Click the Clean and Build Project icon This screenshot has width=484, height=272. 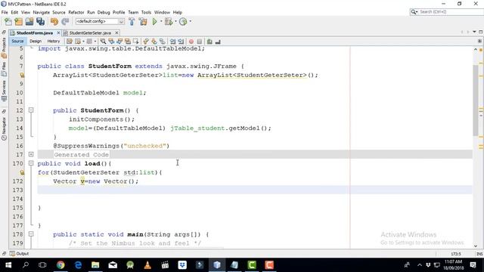(143, 22)
